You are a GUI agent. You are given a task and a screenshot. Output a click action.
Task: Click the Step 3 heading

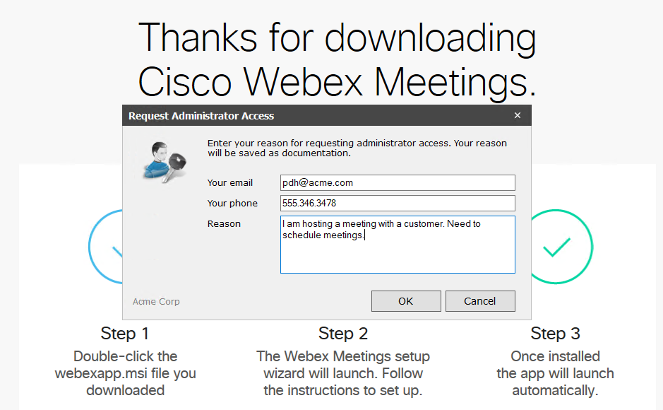555,334
